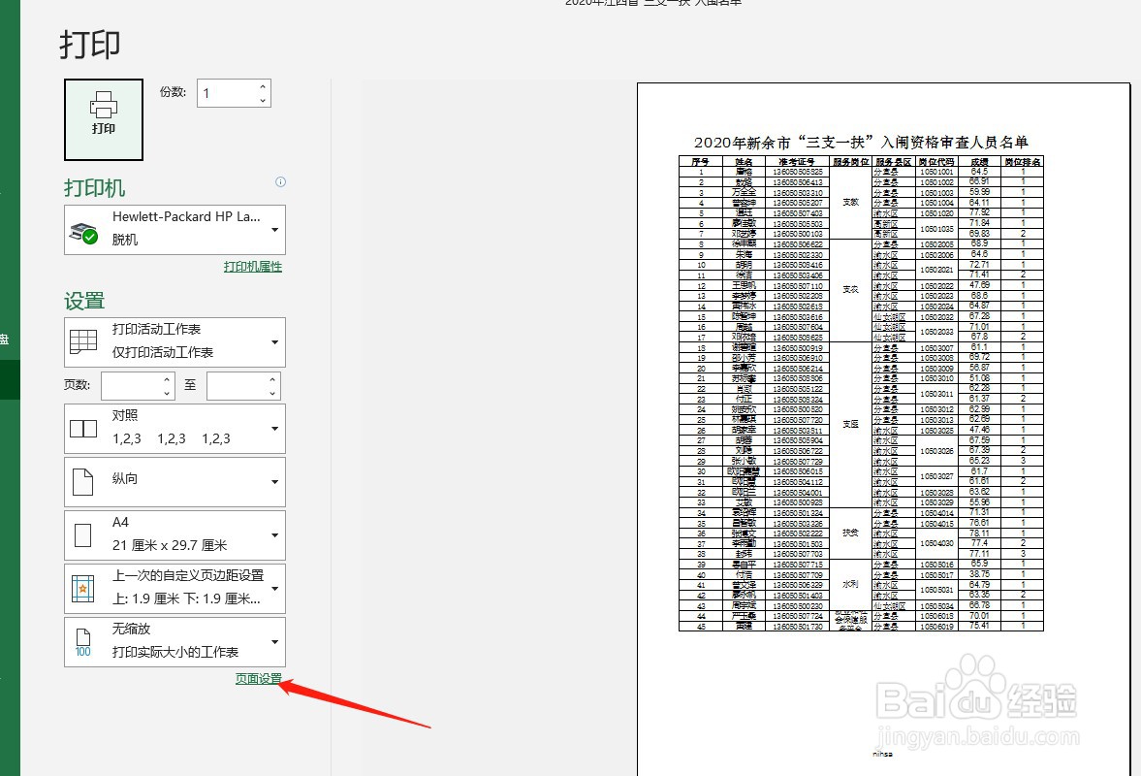Select the portrait page icon beside 纵向
The width and height of the screenshot is (1141, 776).
(x=83, y=481)
